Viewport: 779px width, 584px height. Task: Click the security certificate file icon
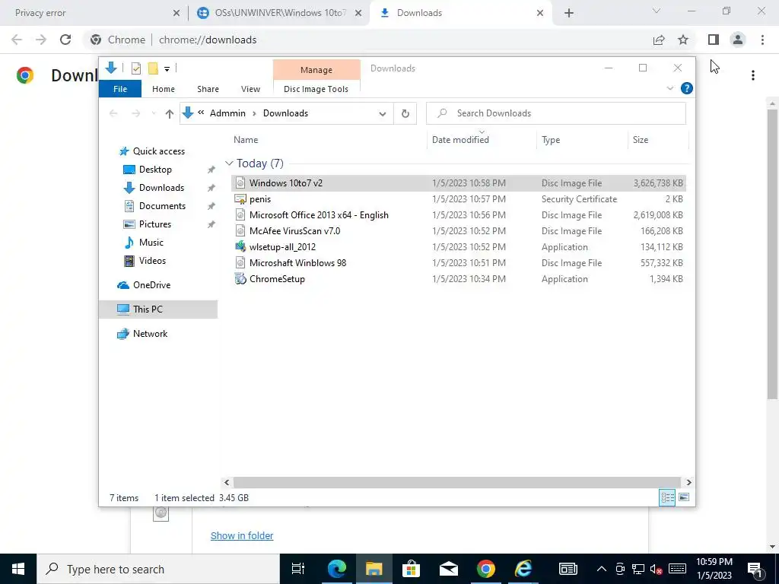240,199
